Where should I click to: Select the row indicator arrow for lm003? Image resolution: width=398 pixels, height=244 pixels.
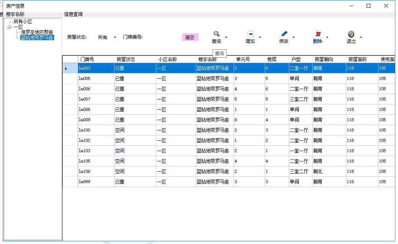pyautogui.click(x=66, y=68)
